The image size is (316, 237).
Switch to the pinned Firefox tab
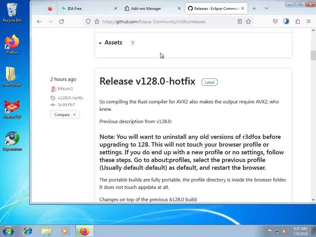[50, 8]
